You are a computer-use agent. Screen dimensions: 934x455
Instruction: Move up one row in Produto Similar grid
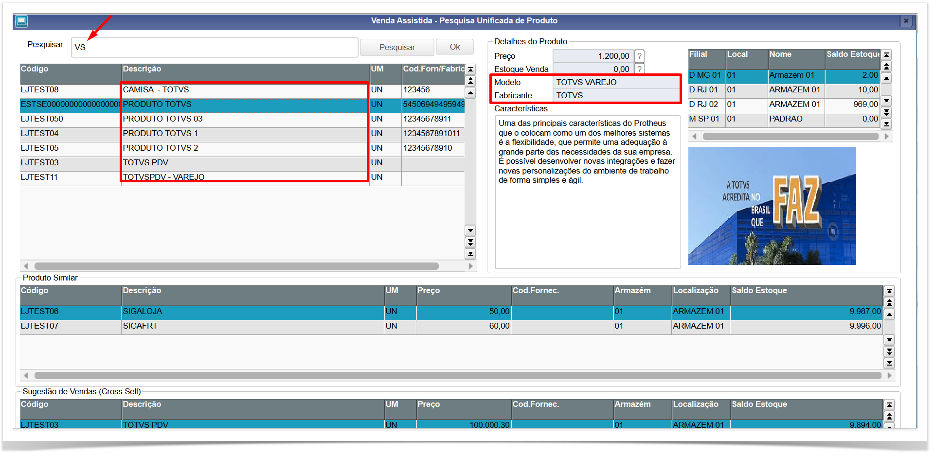click(x=889, y=314)
